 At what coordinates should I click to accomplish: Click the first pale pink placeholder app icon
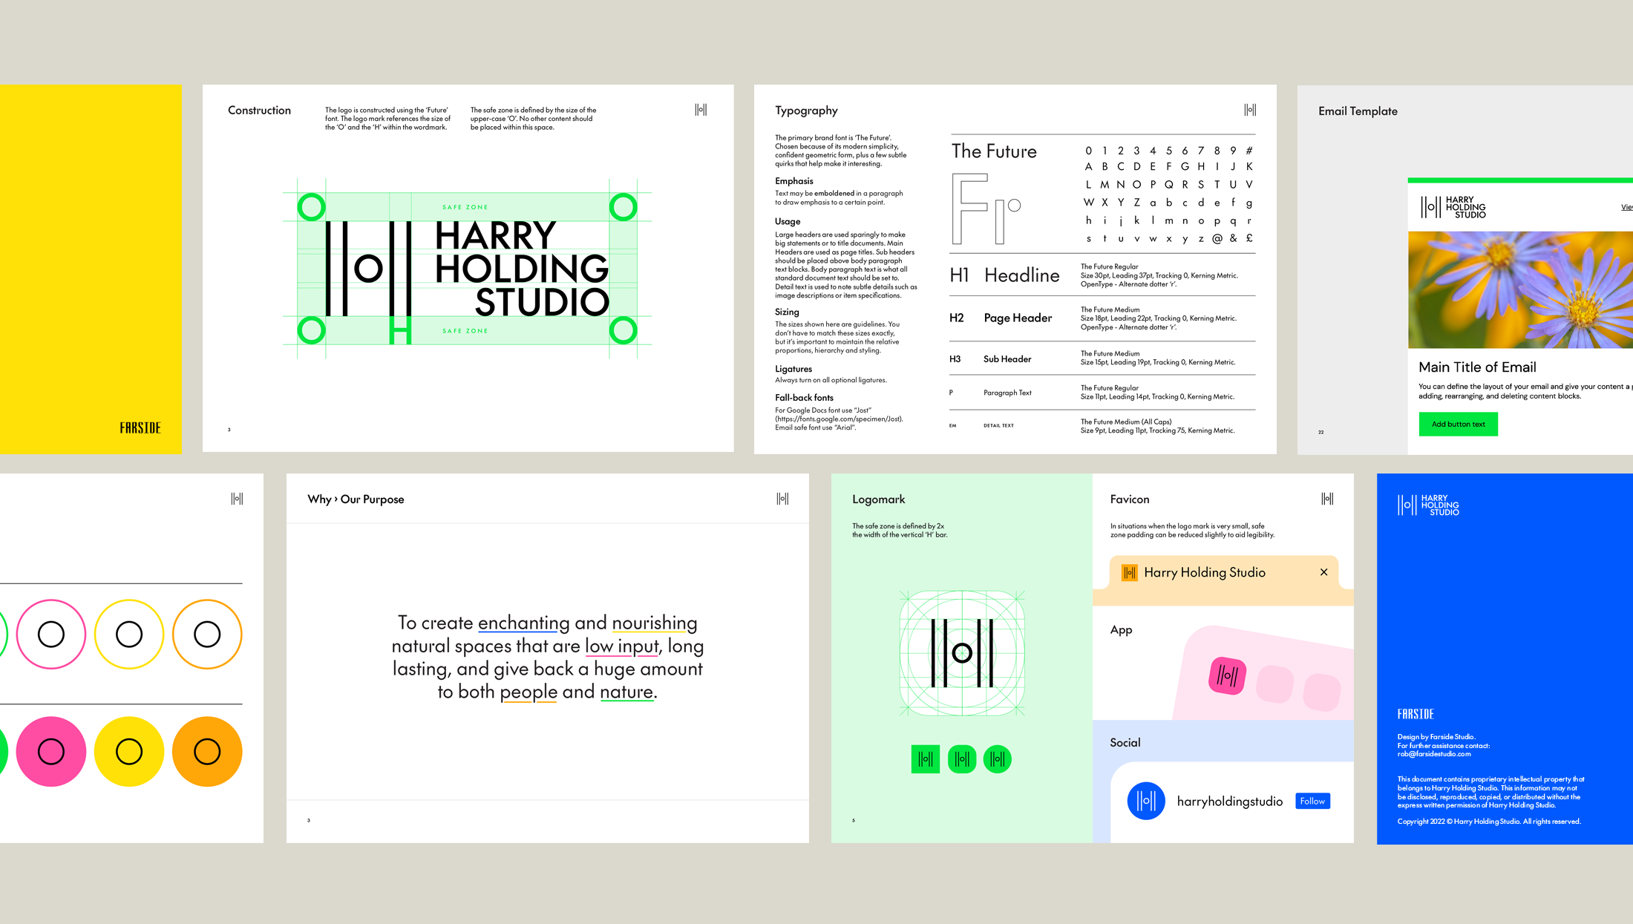click(1275, 684)
